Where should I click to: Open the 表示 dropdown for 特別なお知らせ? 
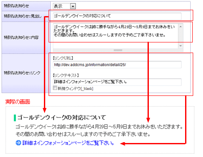[x=64, y=6]
